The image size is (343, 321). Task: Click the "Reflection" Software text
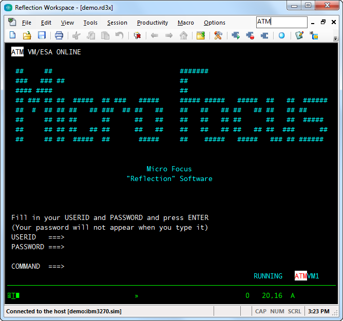(x=169, y=178)
